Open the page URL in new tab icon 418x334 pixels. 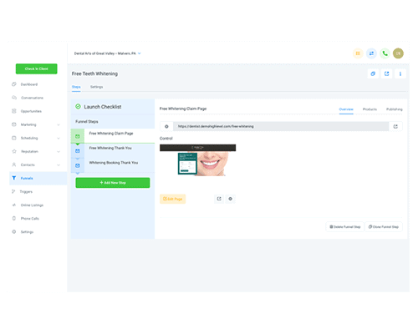point(395,126)
